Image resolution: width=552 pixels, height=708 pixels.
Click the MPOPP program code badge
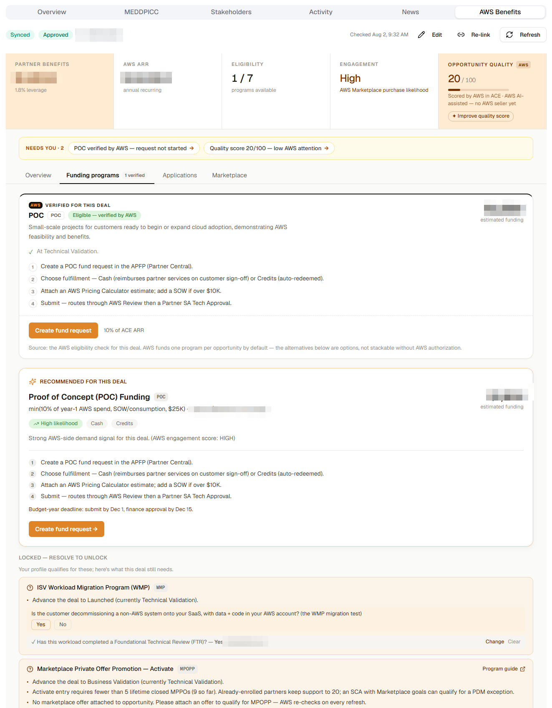pos(187,669)
